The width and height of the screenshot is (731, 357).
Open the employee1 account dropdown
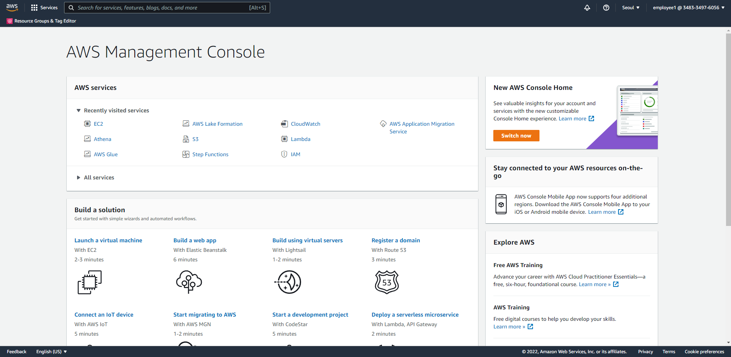pos(689,8)
